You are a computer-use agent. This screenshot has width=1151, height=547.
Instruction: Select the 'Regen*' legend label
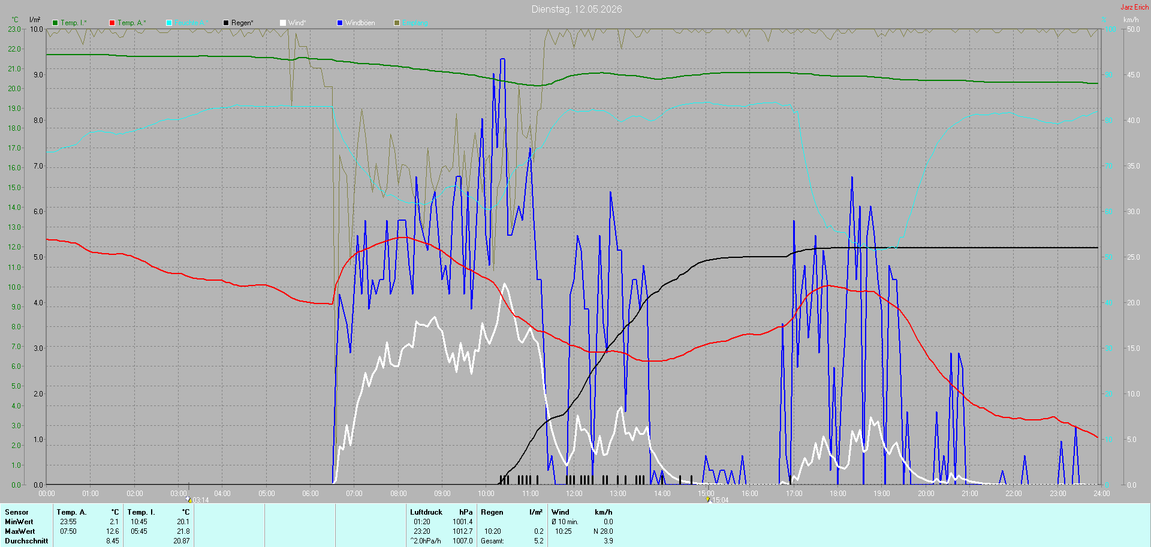pyautogui.click(x=242, y=23)
